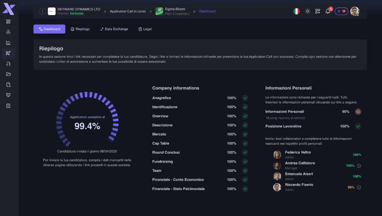Open the sidebar folder icon
Image resolution: width=382 pixels, height=216 pixels.
pyautogui.click(x=8, y=74)
